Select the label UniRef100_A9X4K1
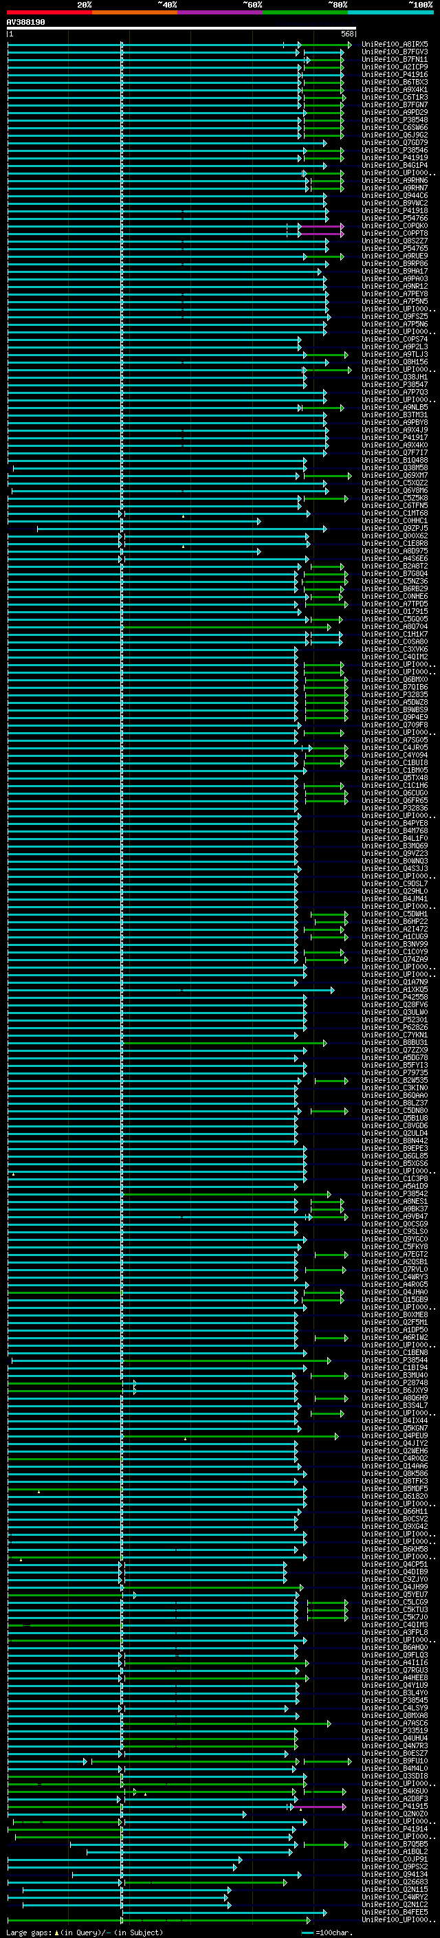 (395, 89)
